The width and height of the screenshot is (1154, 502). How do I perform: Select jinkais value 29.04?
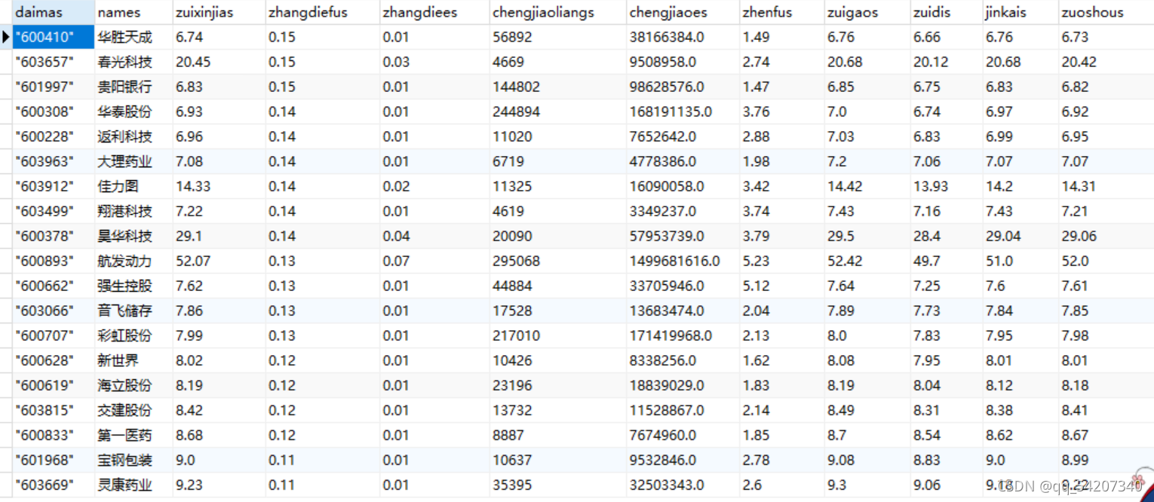(x=1020, y=236)
